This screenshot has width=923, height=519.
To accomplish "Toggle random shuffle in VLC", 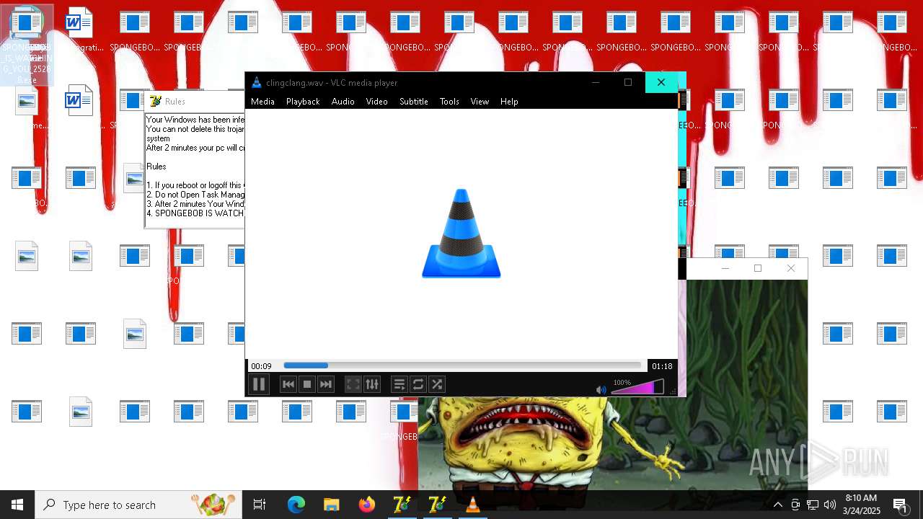I will tap(437, 385).
